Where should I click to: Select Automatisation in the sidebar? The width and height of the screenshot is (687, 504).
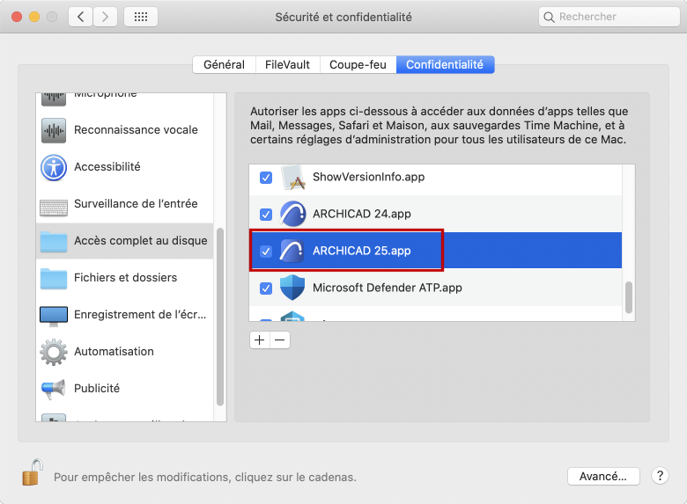coord(114,351)
